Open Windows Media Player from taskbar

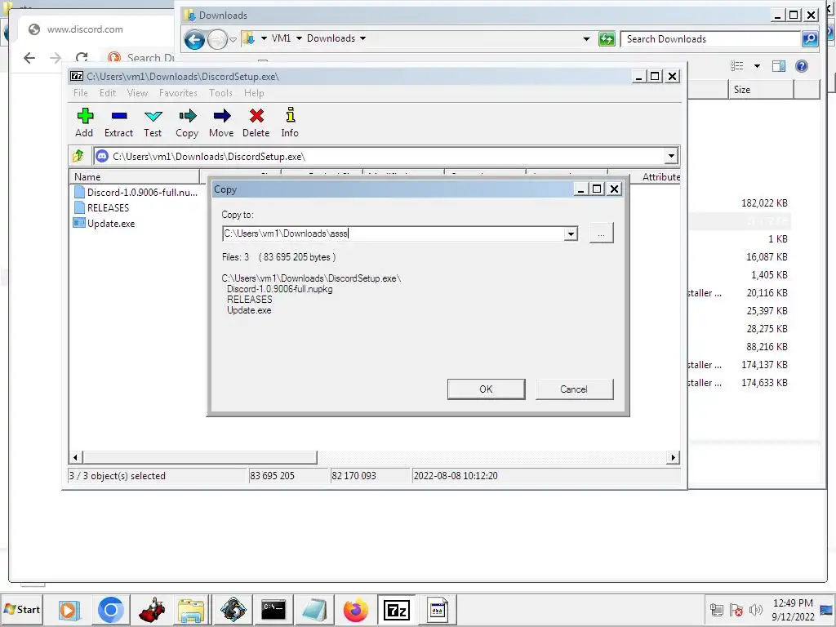pyautogui.click(x=69, y=610)
